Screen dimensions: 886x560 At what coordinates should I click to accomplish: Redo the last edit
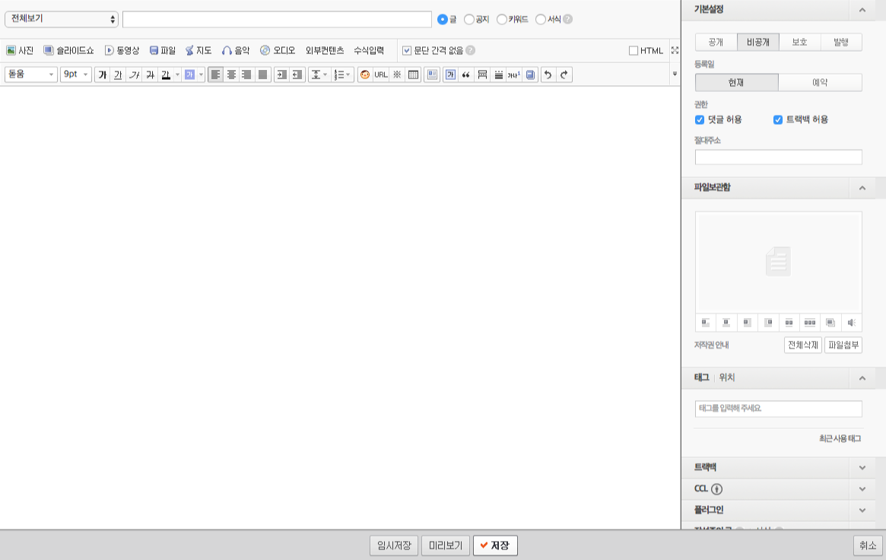pos(564,75)
